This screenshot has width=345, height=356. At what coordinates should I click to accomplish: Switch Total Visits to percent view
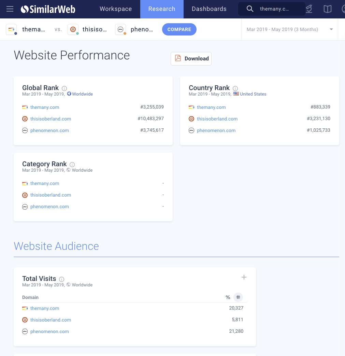point(228,297)
